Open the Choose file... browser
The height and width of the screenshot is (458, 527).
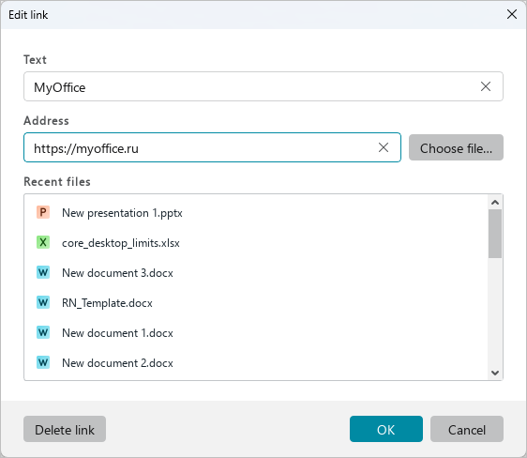click(x=456, y=147)
